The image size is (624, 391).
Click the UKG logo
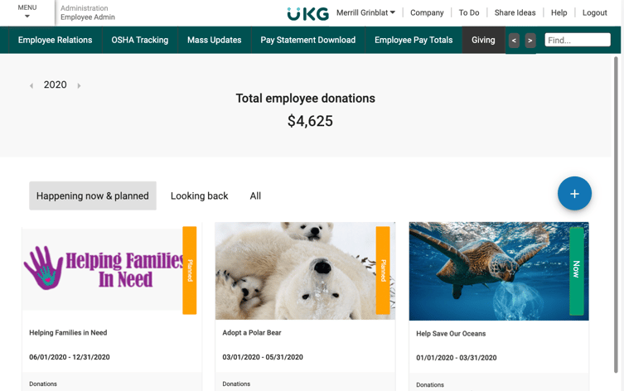pyautogui.click(x=308, y=13)
